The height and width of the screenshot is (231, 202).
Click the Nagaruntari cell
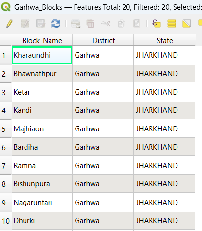pyautogui.click(x=42, y=202)
